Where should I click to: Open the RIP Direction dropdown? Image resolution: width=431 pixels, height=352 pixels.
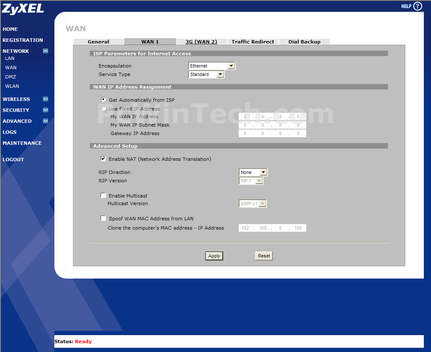point(253,173)
